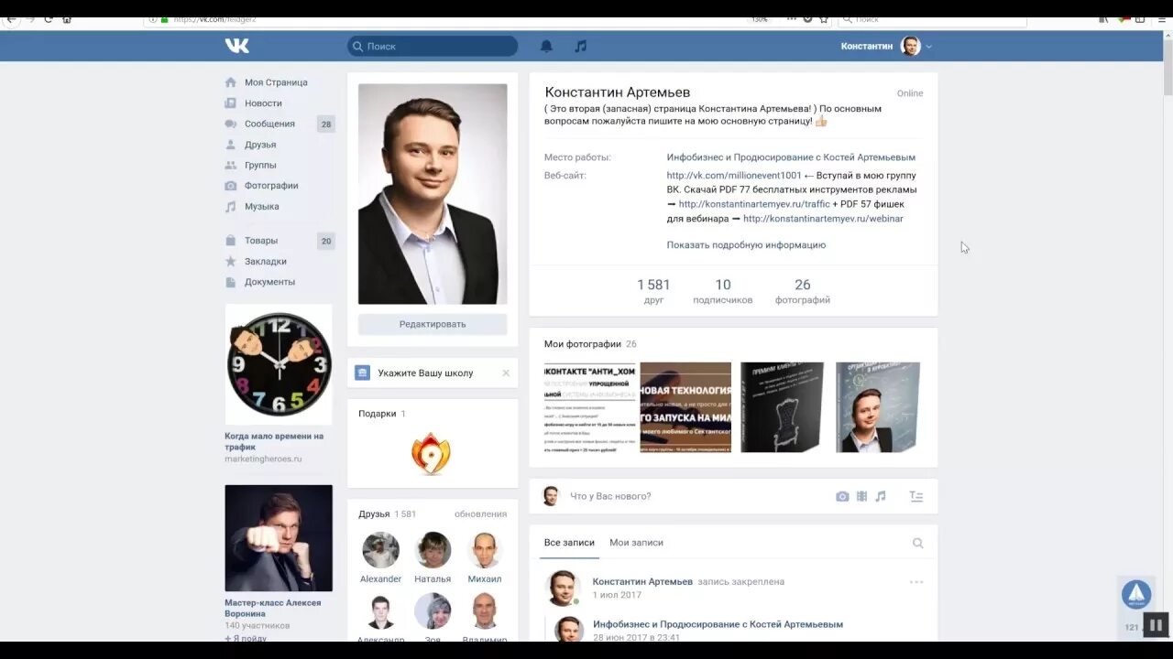This screenshot has width=1173, height=659.
Task: Open the konstantinartemyev.ru/webinar link
Action: click(x=823, y=219)
